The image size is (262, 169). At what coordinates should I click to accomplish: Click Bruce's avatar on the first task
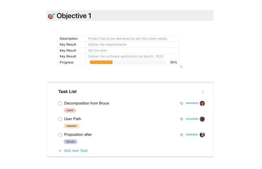[x=202, y=103]
